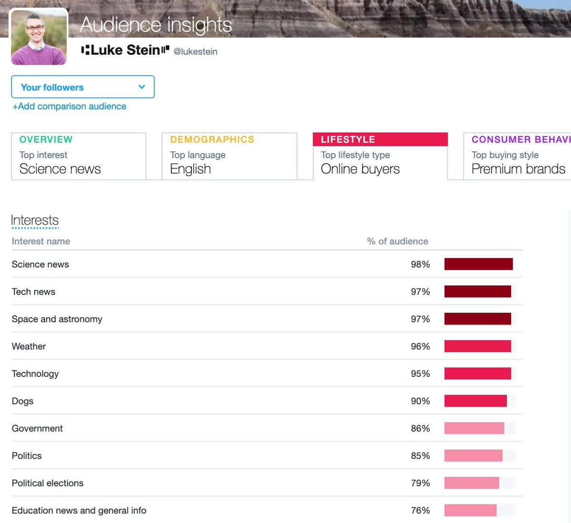Click the % of audience column header
Viewport: 571px width, 523px height.
coord(397,241)
